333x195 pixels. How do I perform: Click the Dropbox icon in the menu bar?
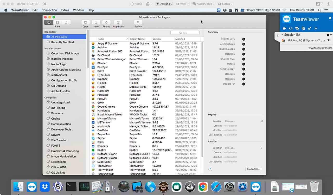point(225,10)
